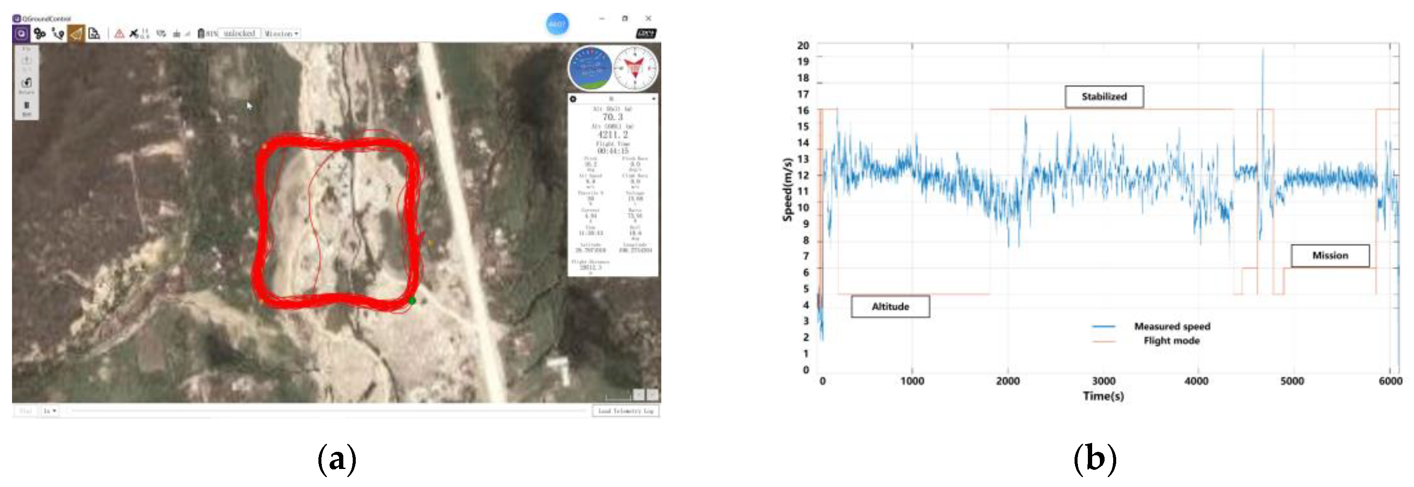
Task: Click the compass heading instrument
Action: pyautogui.click(x=635, y=69)
